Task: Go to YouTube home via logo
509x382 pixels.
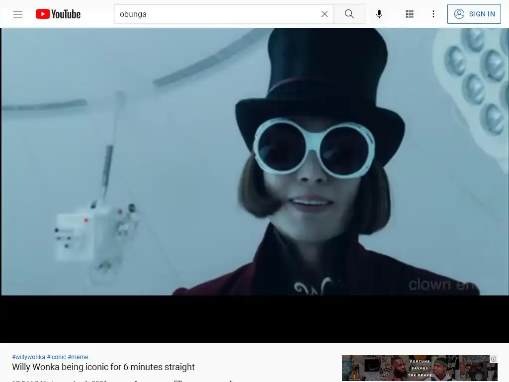Action: 58,14
